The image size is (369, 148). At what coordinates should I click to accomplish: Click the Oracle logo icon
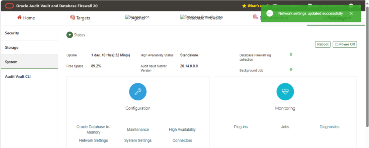click(x=10, y=6)
